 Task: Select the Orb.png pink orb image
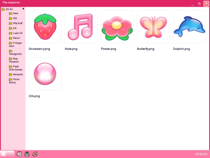(45, 74)
